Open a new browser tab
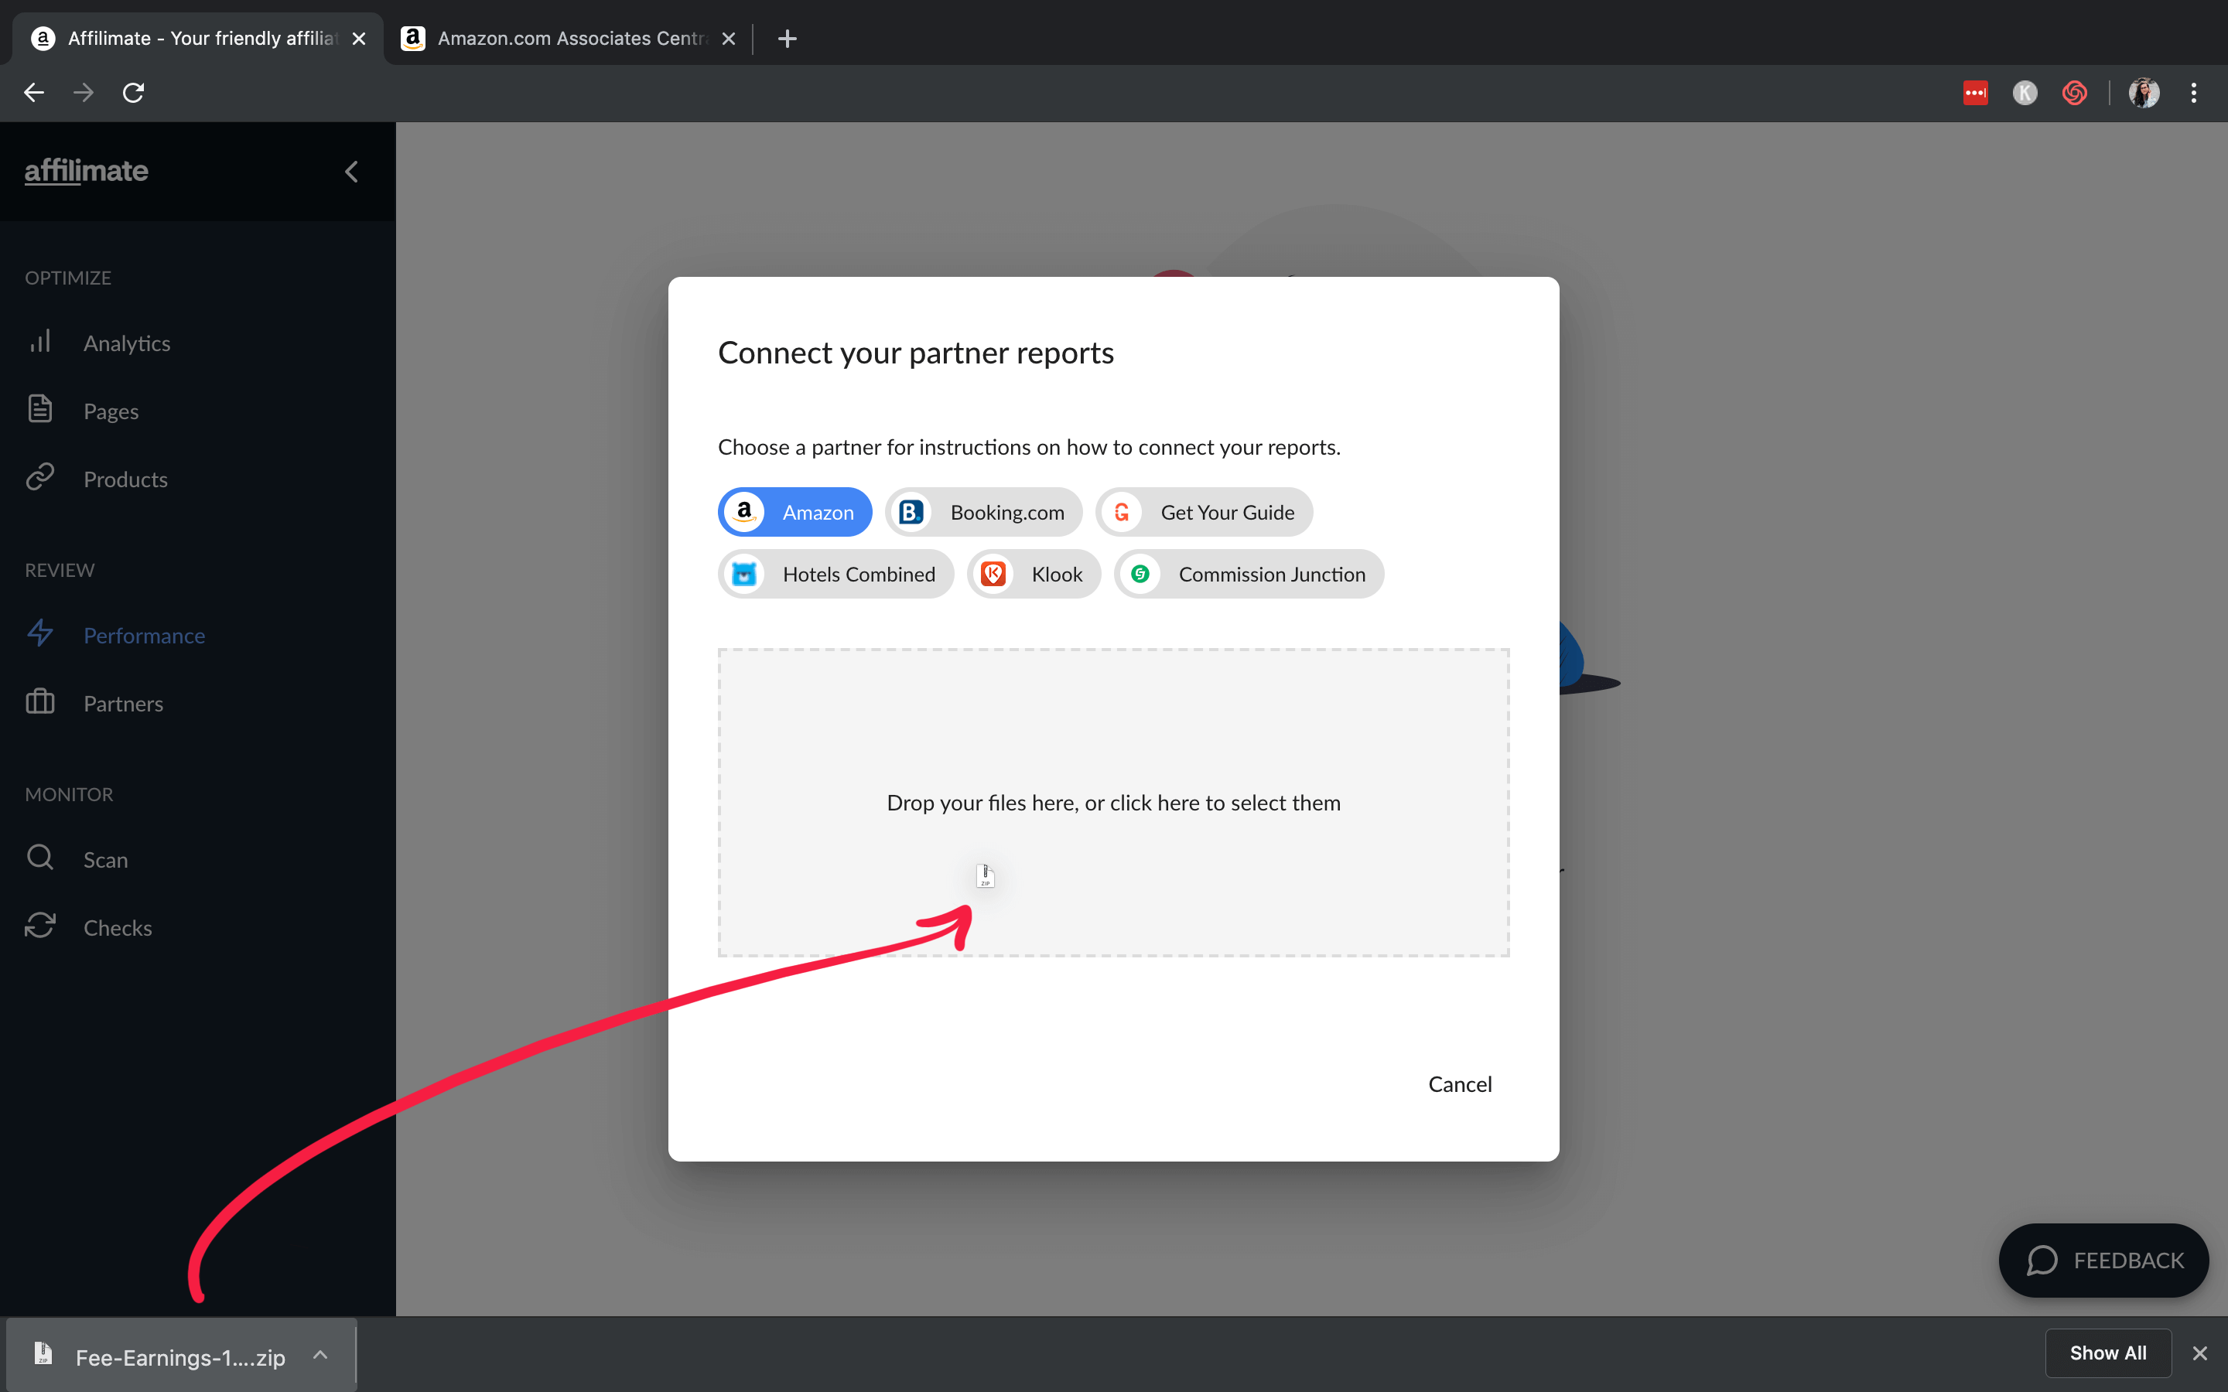 786,39
